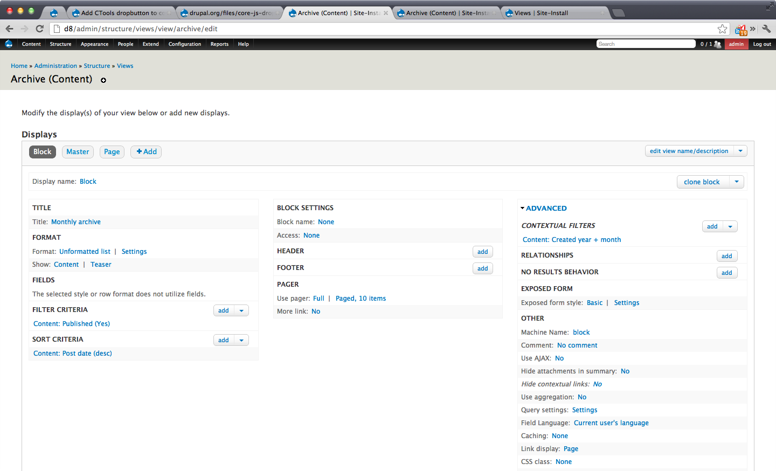The width and height of the screenshot is (776, 471).
Task: Click the admin Search field
Action: [x=646, y=44]
